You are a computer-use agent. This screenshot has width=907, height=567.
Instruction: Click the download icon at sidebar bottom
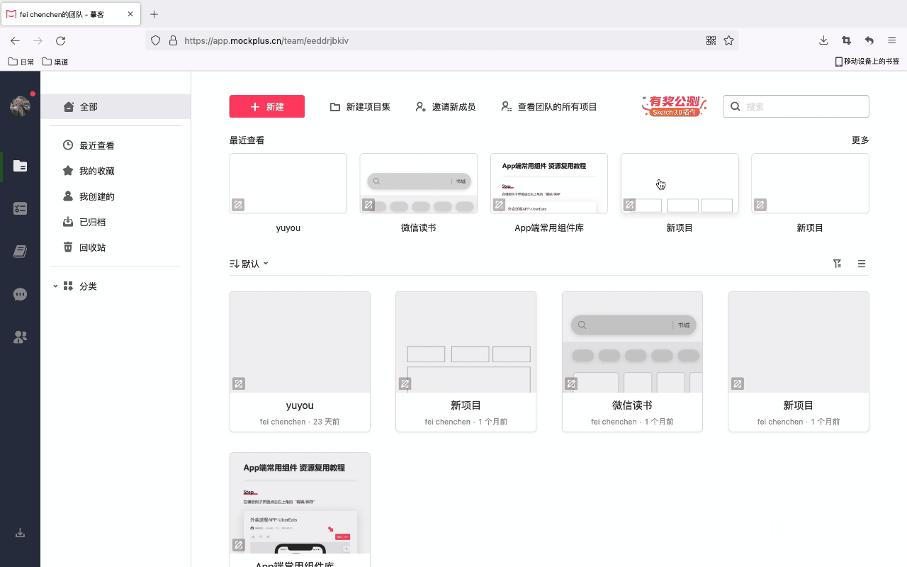[x=20, y=533]
